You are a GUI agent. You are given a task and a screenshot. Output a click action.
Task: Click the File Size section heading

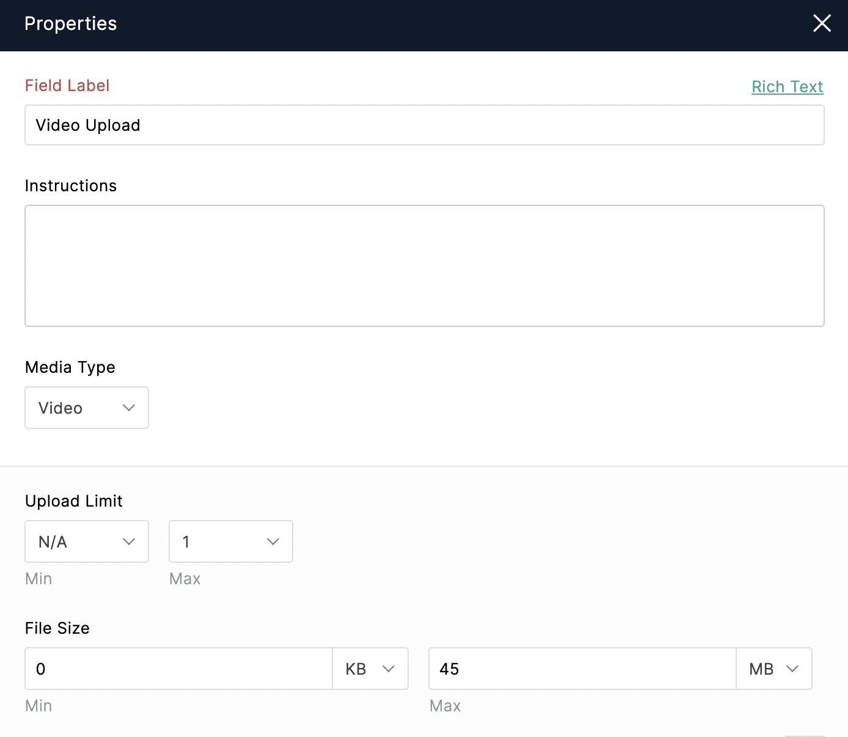tap(57, 628)
